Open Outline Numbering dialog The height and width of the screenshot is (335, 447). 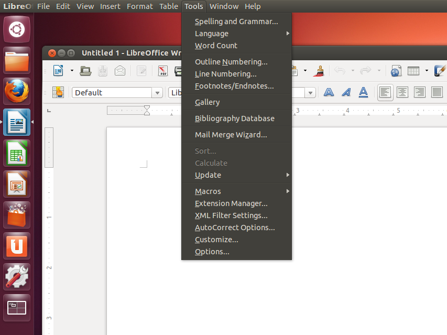237,62
